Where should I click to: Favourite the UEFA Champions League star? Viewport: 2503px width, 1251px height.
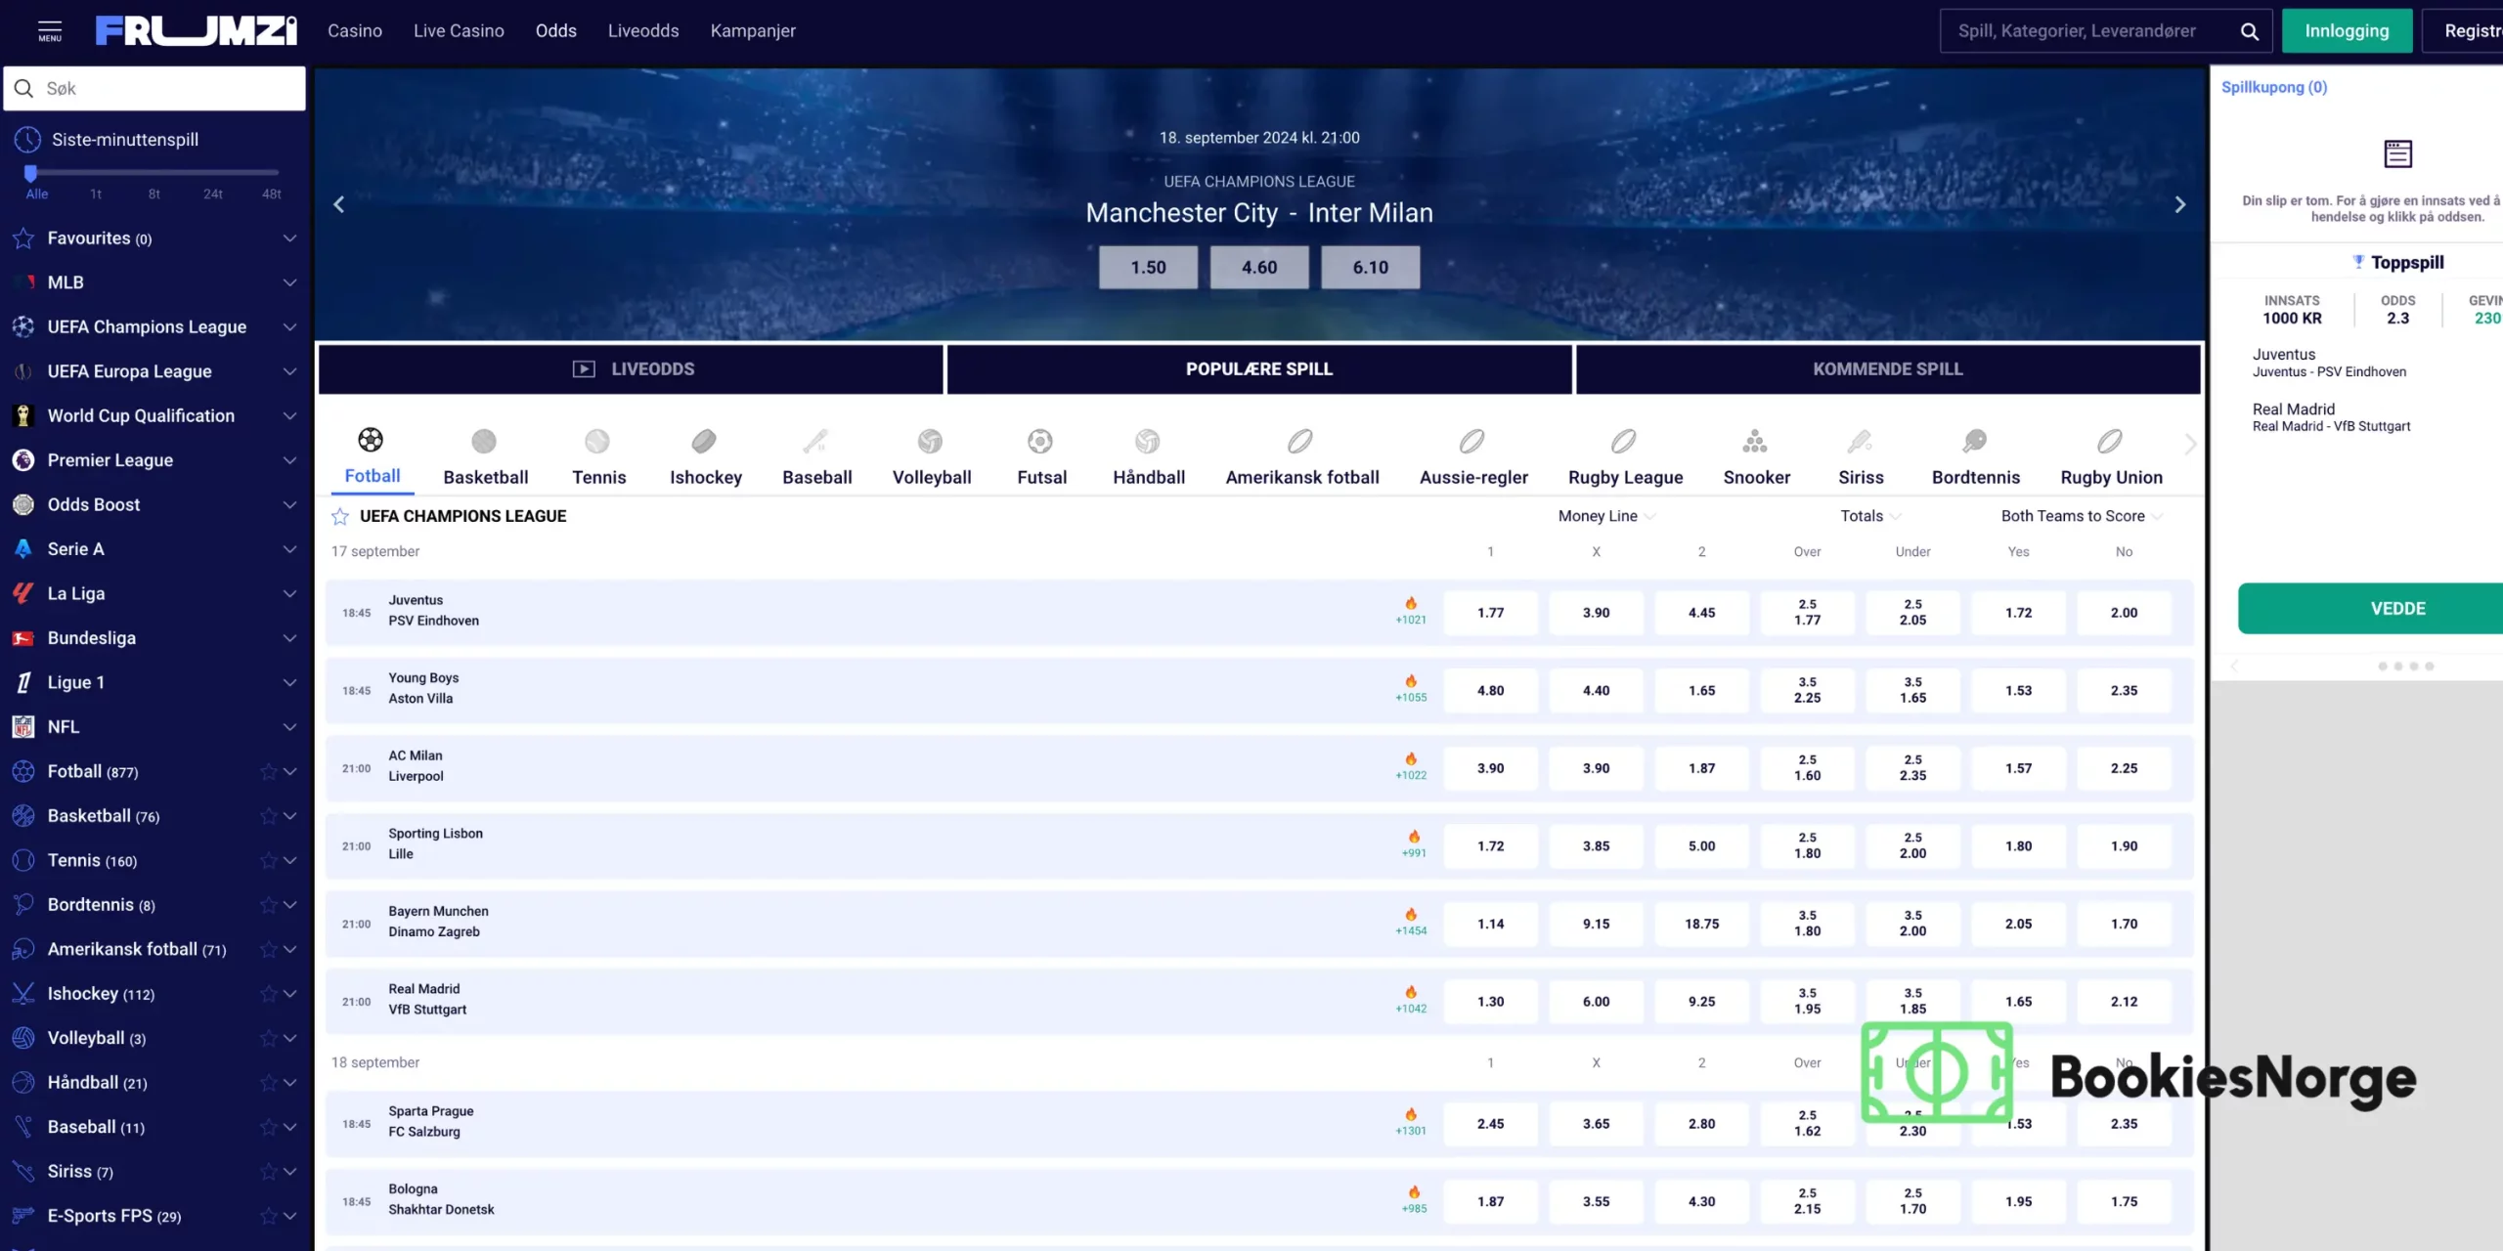(340, 516)
